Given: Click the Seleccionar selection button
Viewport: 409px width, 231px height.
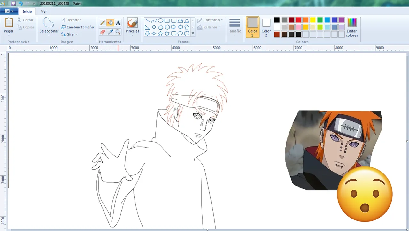Looking at the screenshot, I should coord(49,25).
